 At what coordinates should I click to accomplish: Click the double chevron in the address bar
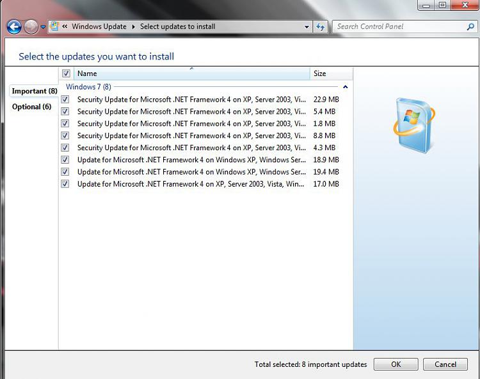pos(65,27)
